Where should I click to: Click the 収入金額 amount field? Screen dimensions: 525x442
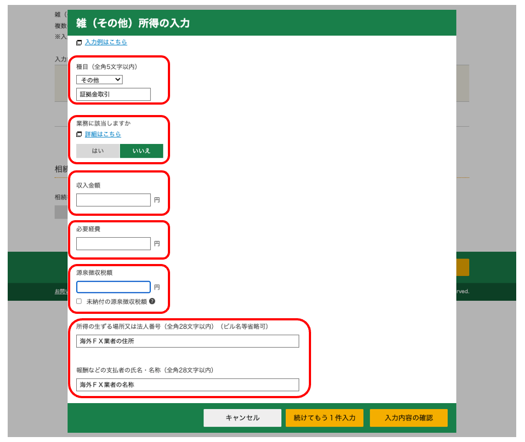click(113, 200)
